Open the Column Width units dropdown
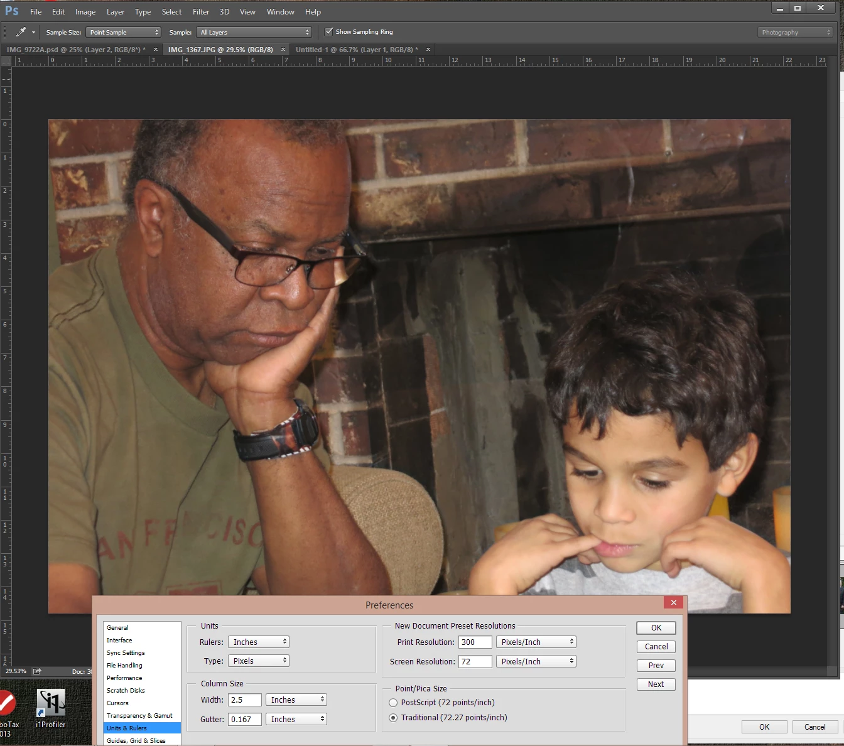This screenshot has width=844, height=746. tap(296, 700)
